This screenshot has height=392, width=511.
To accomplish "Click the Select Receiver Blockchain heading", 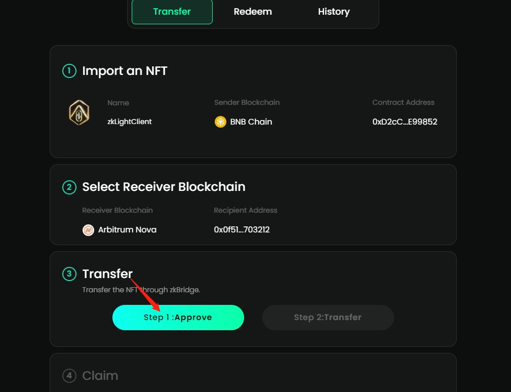I will pos(164,187).
